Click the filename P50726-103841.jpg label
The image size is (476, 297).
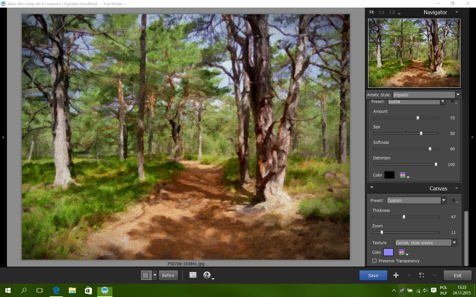tap(186, 264)
